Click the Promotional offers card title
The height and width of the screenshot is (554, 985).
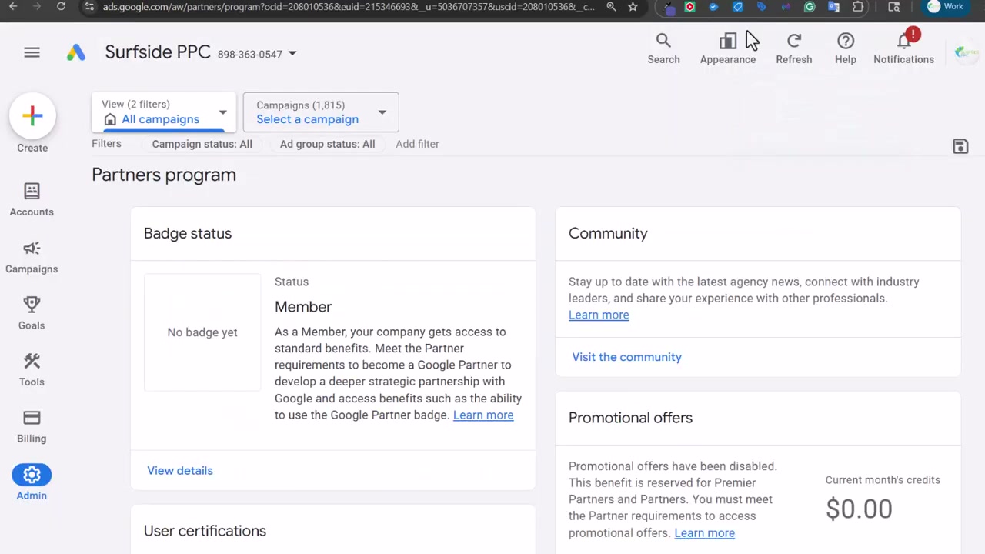pyautogui.click(x=630, y=418)
